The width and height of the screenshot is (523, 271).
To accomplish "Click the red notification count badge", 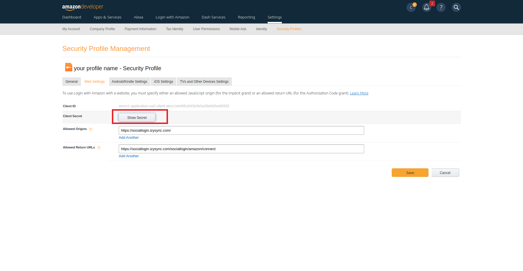I will (x=432, y=3).
